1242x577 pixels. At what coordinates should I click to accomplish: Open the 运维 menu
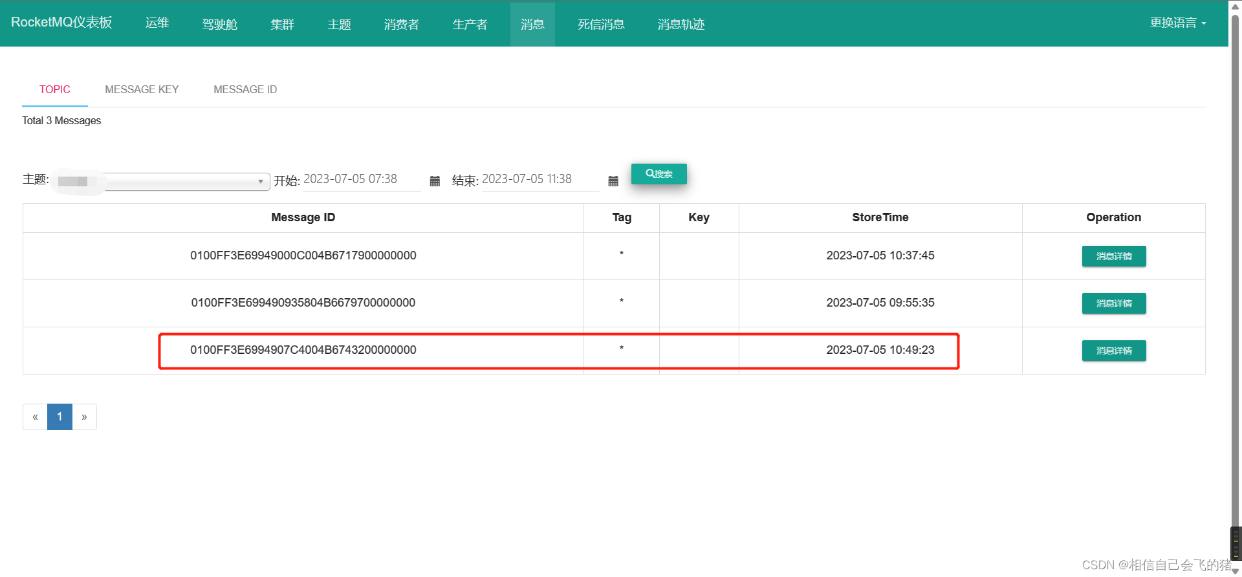157,23
